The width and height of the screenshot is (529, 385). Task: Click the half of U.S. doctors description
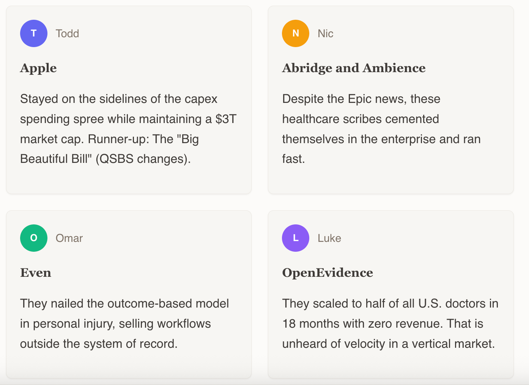click(x=390, y=323)
